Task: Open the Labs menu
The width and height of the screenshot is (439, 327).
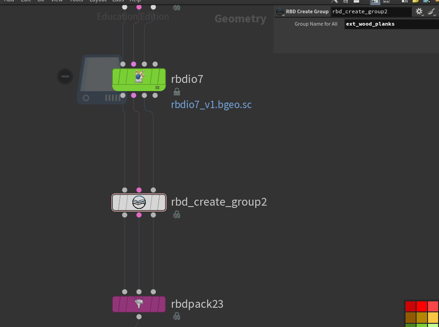Action: pos(118,1)
